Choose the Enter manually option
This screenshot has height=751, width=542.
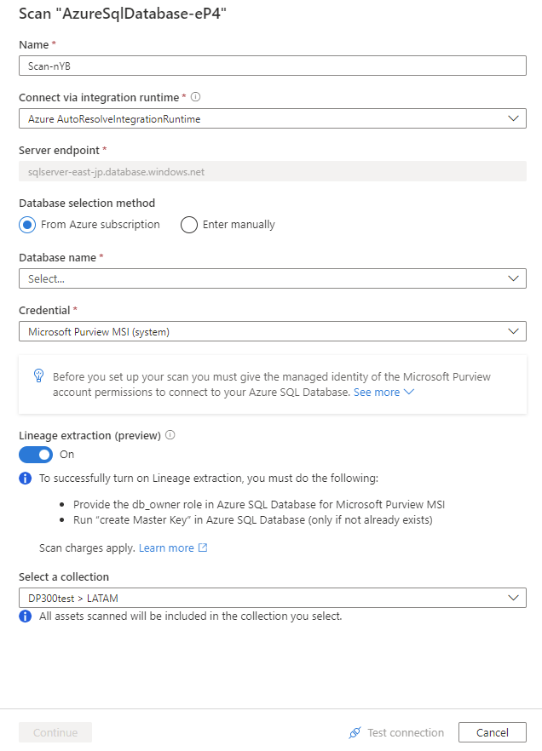pyautogui.click(x=188, y=225)
